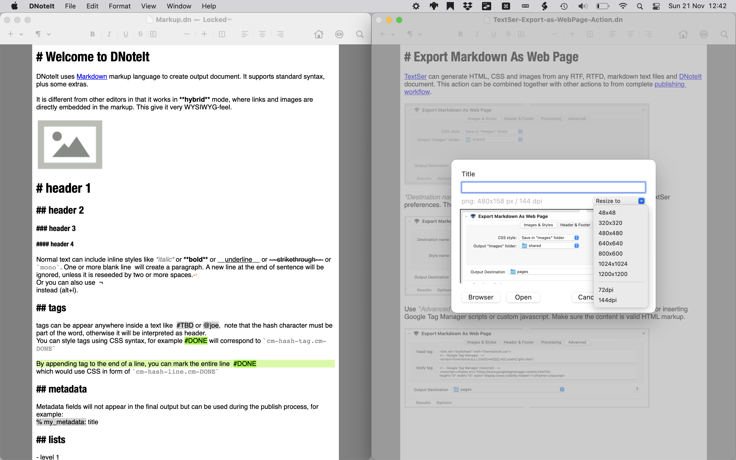736x460 pixels.
Task: Click Wi-Fi icon in menu bar
Action: tap(623, 6)
